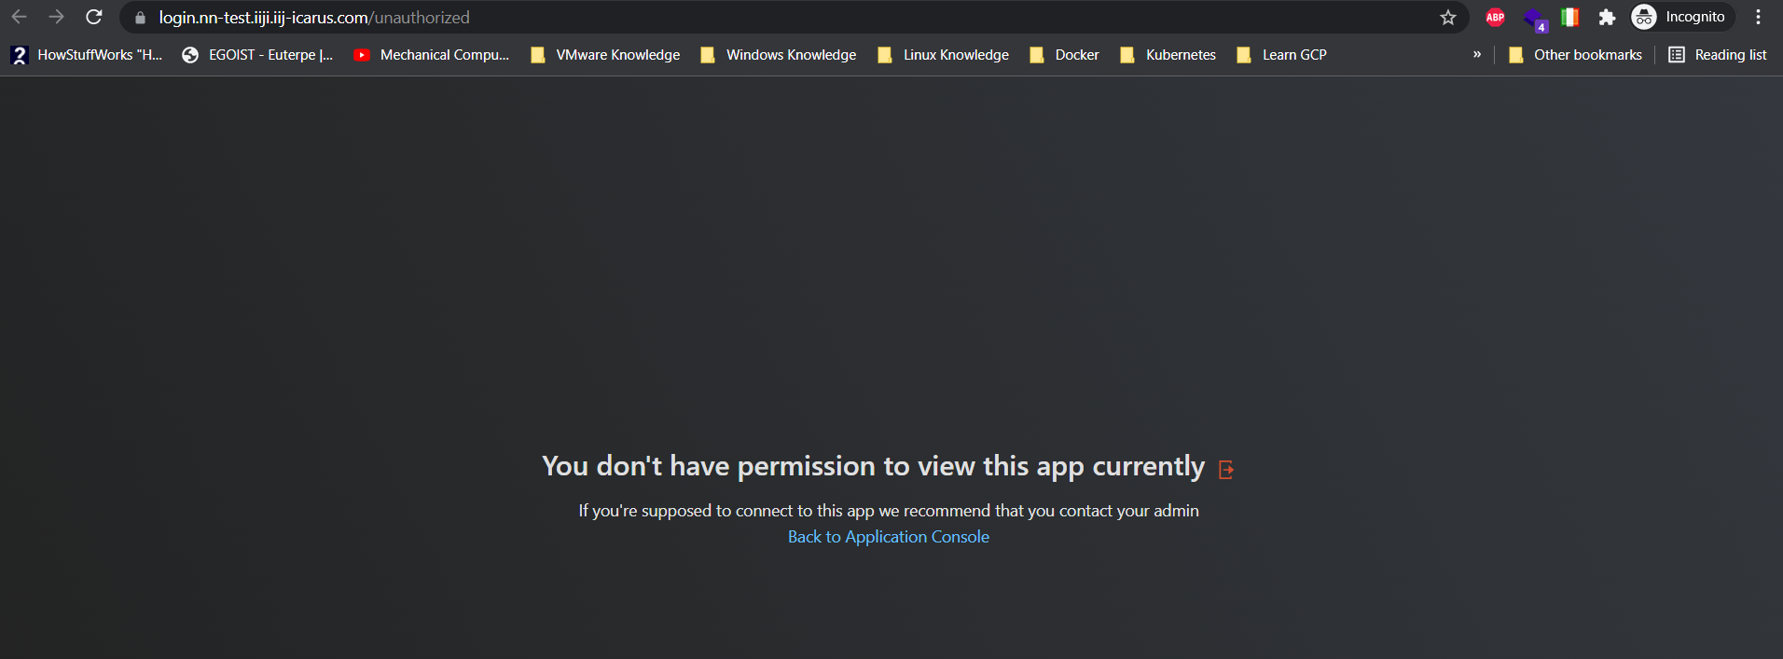This screenshot has width=1783, height=659.
Task: Open the Docker bookmark folder
Action: click(1064, 55)
